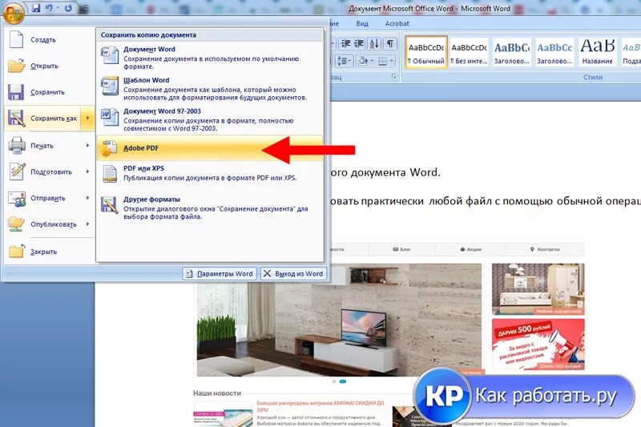Save a copy as Adobe PDF
Viewport: 641px width, 427px height.
(210, 148)
